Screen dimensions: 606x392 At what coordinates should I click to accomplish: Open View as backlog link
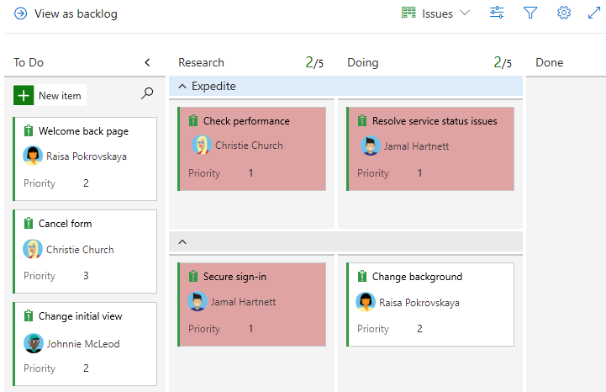click(76, 13)
